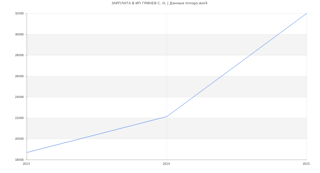Click the mnogo.work text in the title
The image size is (320, 173).
[x=196, y=3]
